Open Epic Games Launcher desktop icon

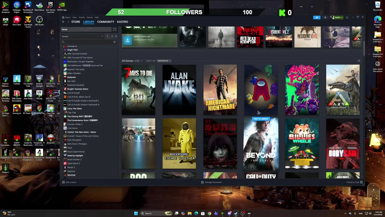[51, 8]
